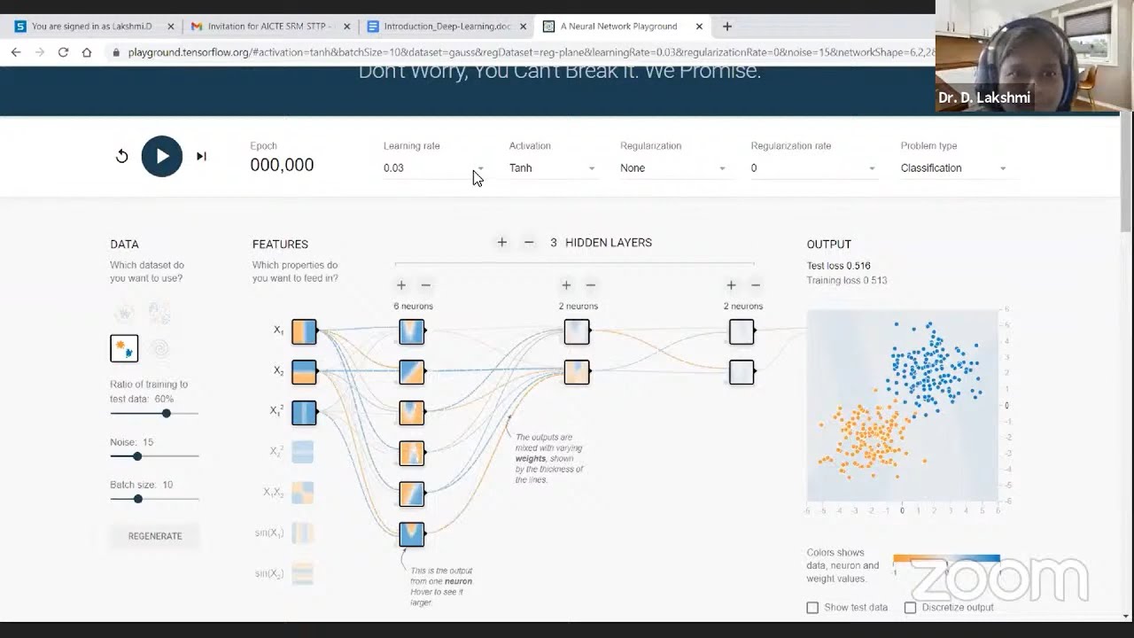Reset the network with the reset icon
Image resolution: width=1134 pixels, height=638 pixels.
pyautogui.click(x=122, y=156)
